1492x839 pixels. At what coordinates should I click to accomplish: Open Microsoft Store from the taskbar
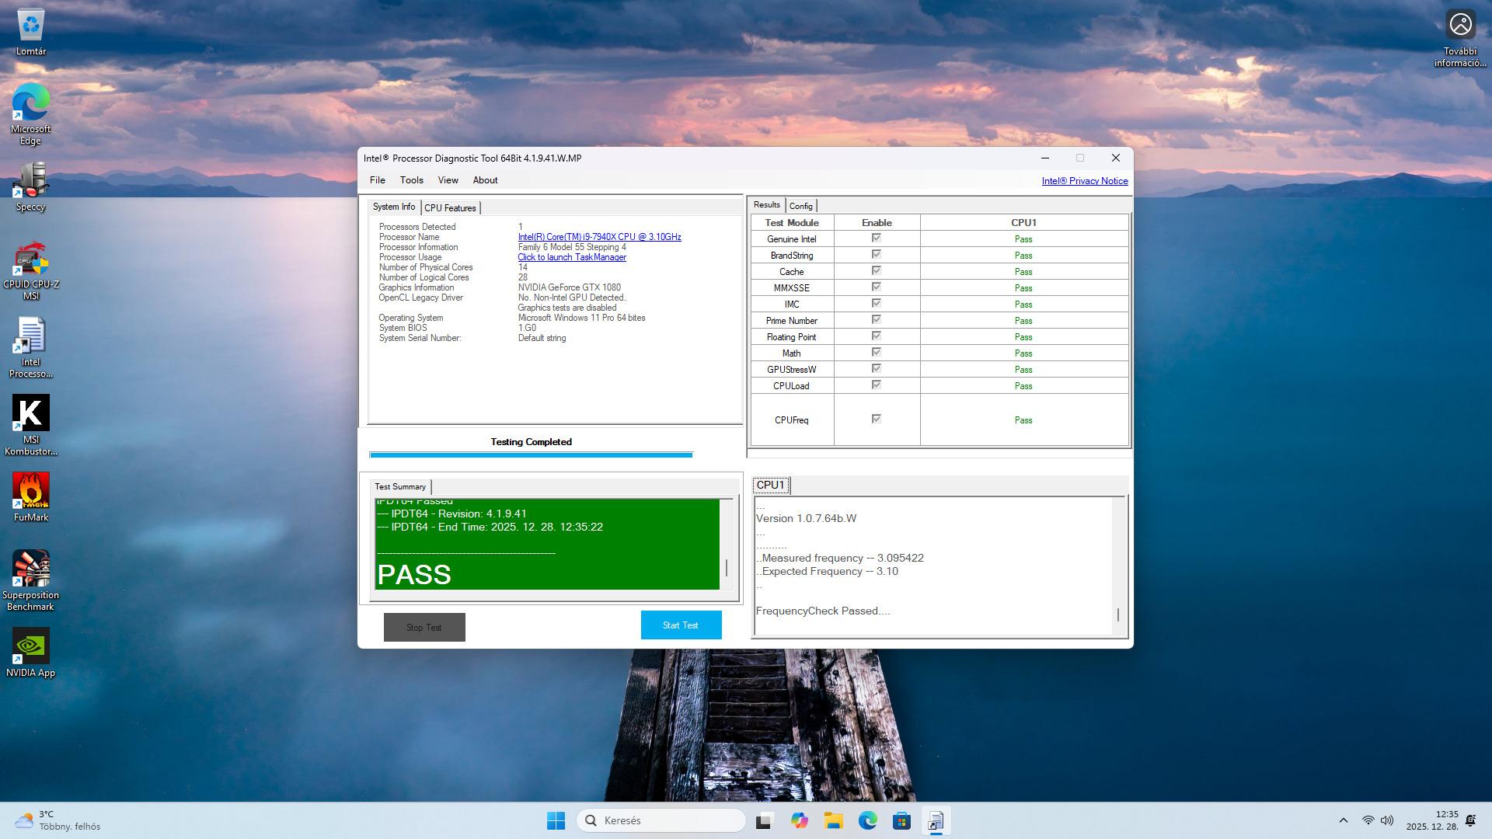click(901, 820)
